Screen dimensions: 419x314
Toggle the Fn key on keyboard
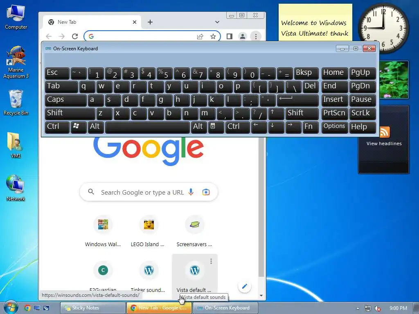[x=311, y=127]
